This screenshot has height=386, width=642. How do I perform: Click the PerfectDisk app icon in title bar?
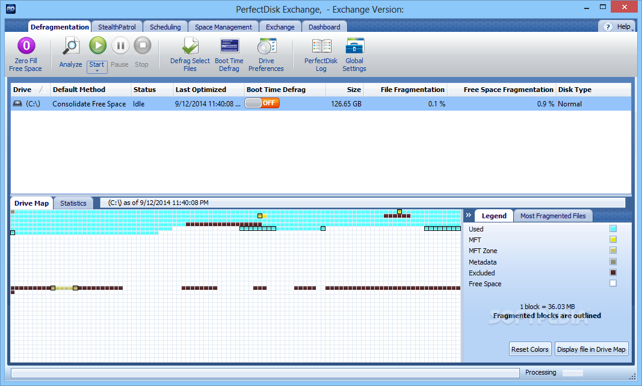(x=11, y=8)
